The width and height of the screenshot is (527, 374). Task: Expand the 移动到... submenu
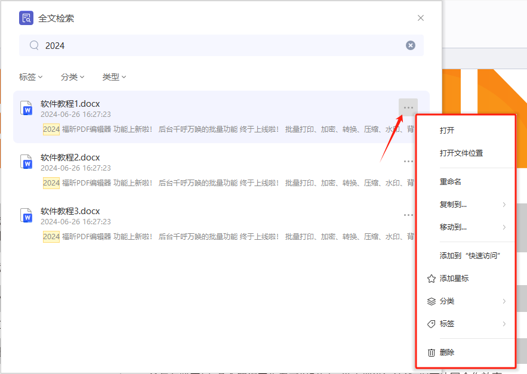466,227
